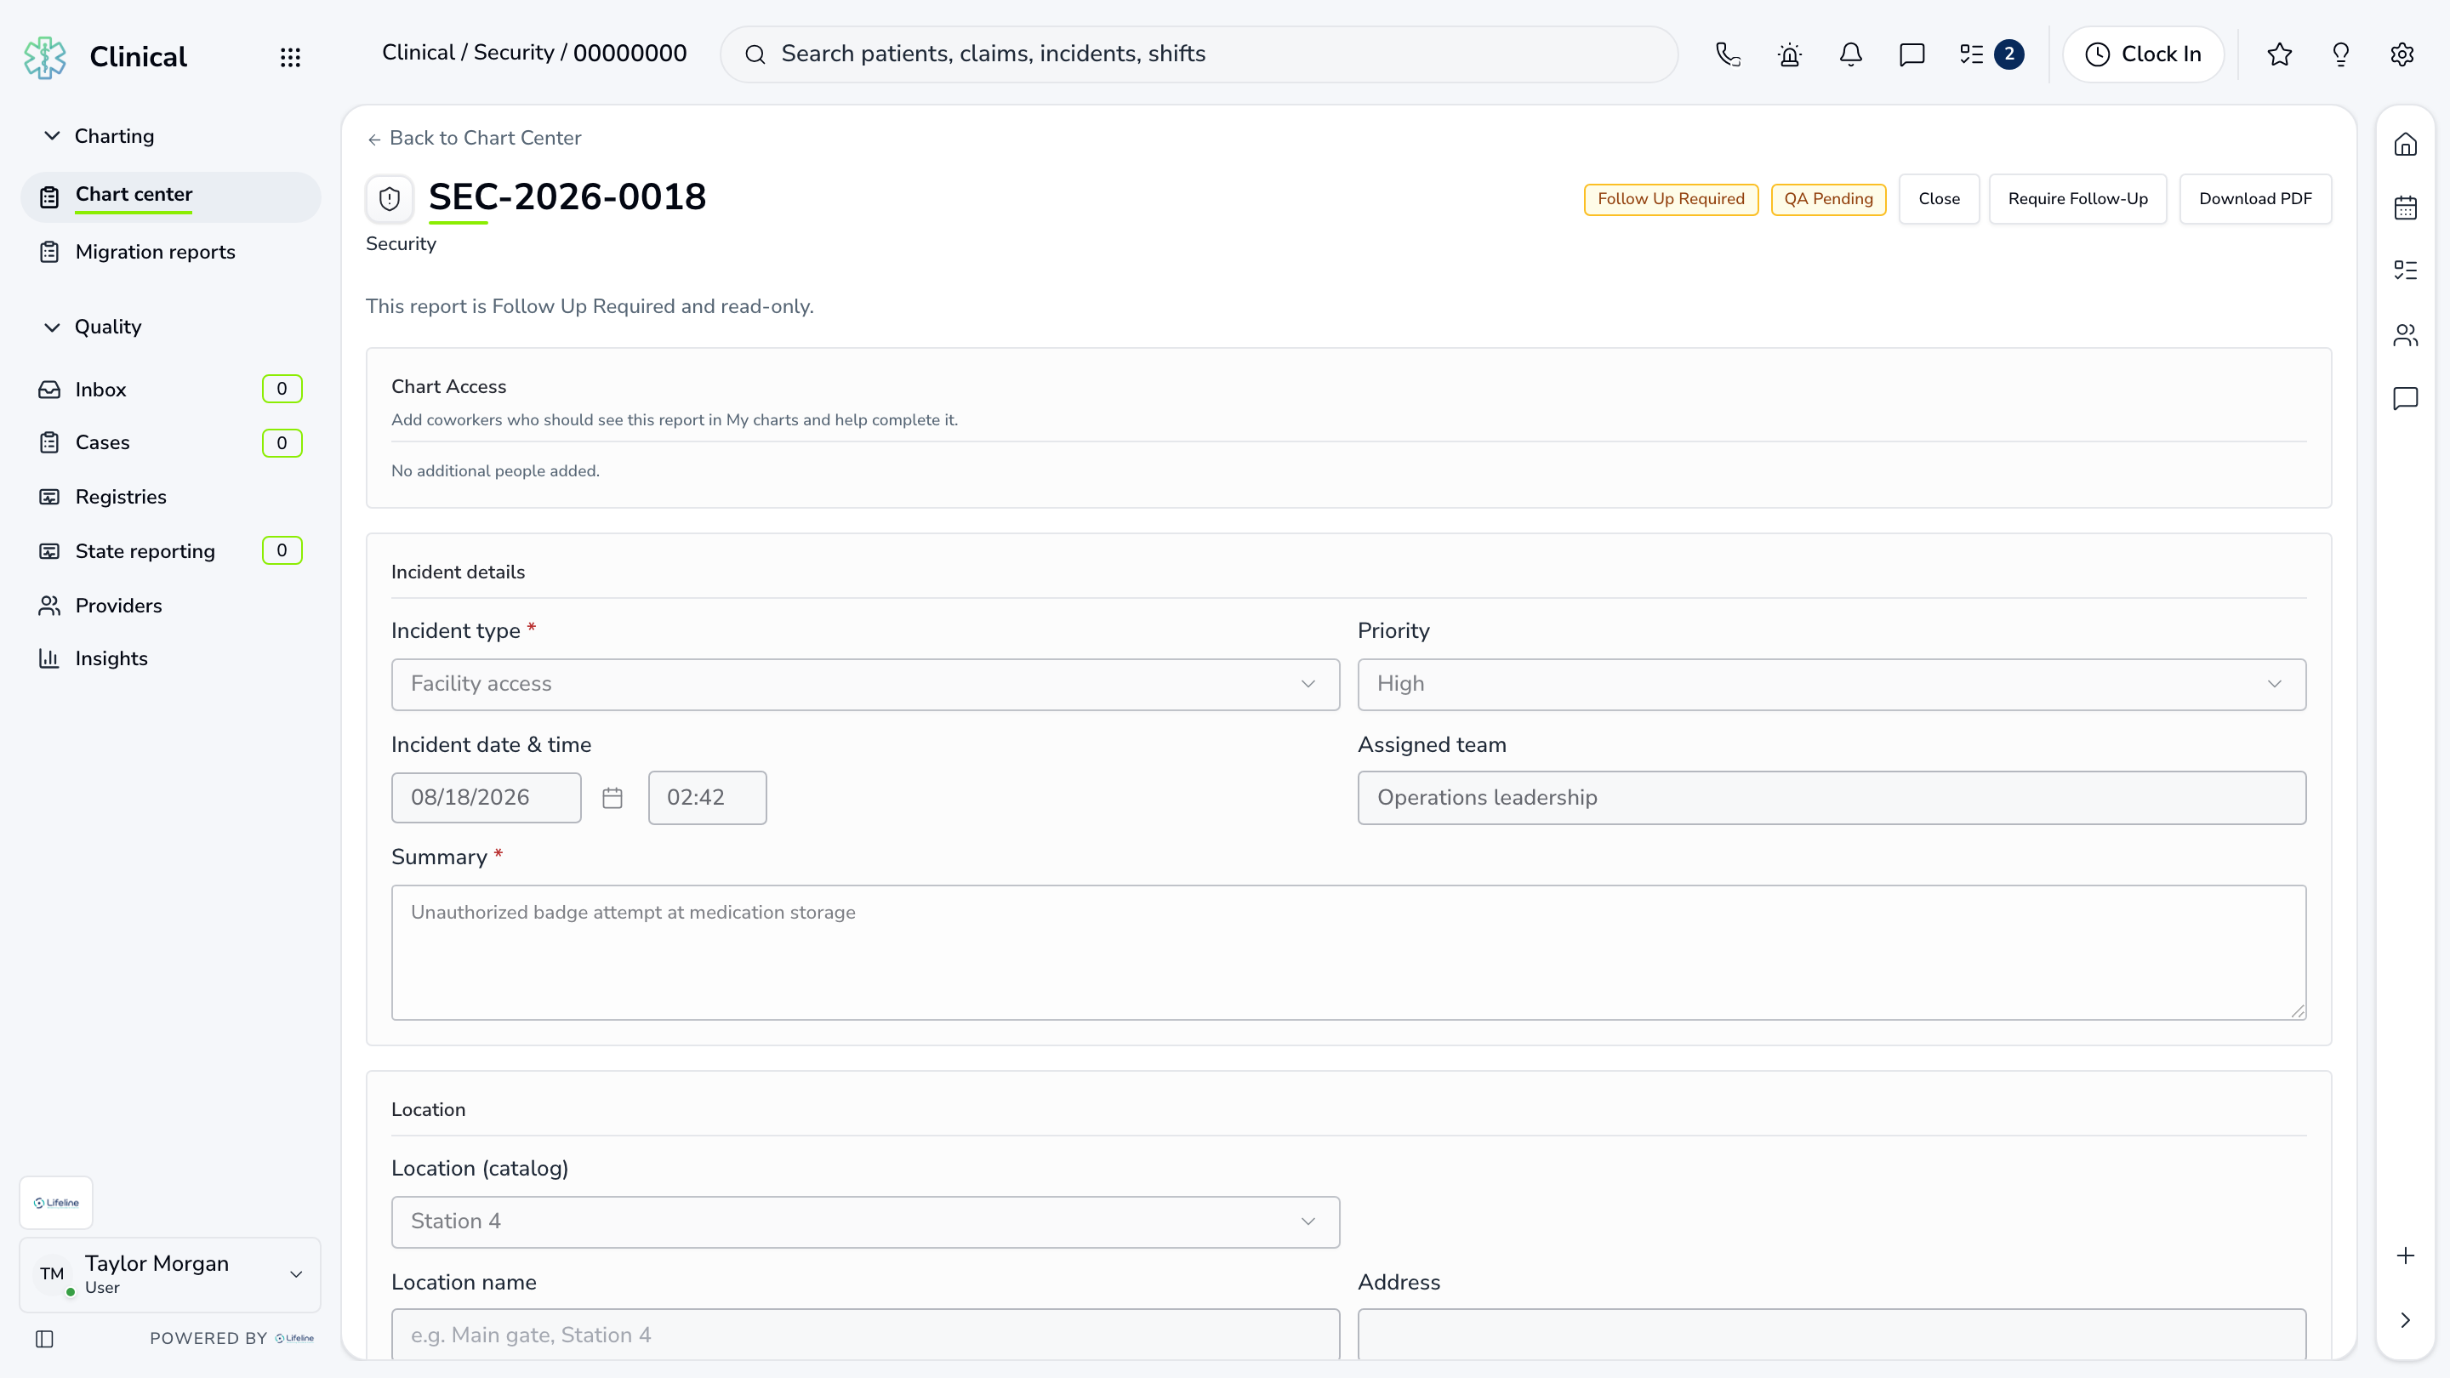Image resolution: width=2450 pixels, height=1378 pixels.
Task: Expand right rail with arrow icon
Action: (x=2405, y=1320)
